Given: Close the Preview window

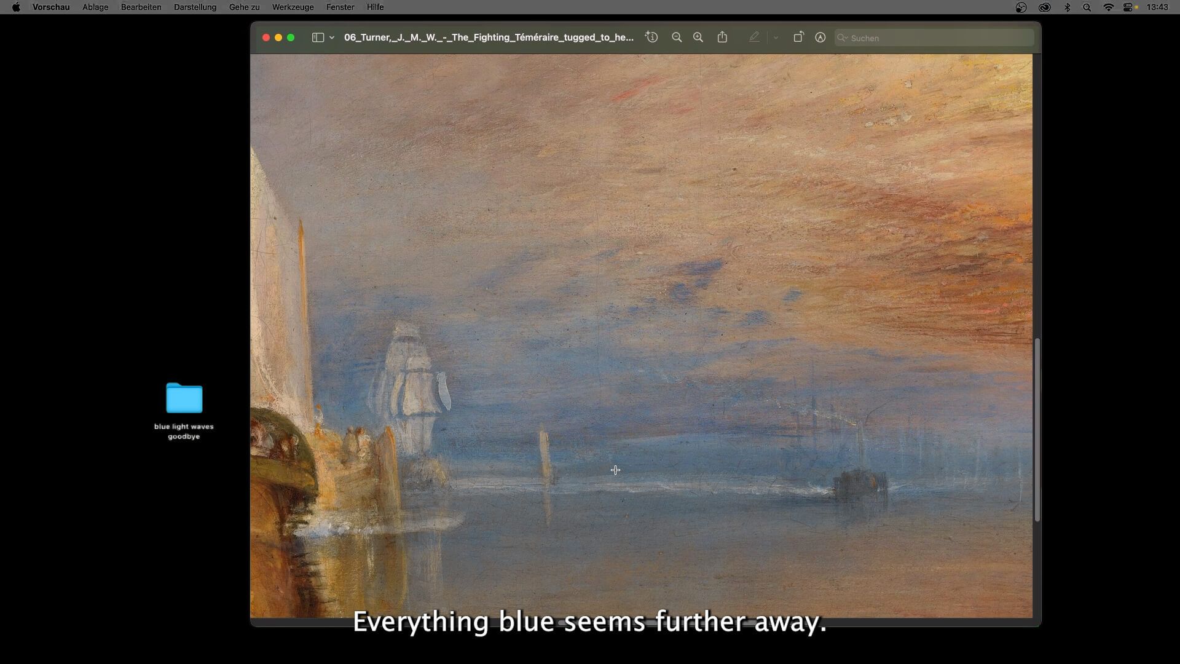Looking at the screenshot, I should point(266,38).
